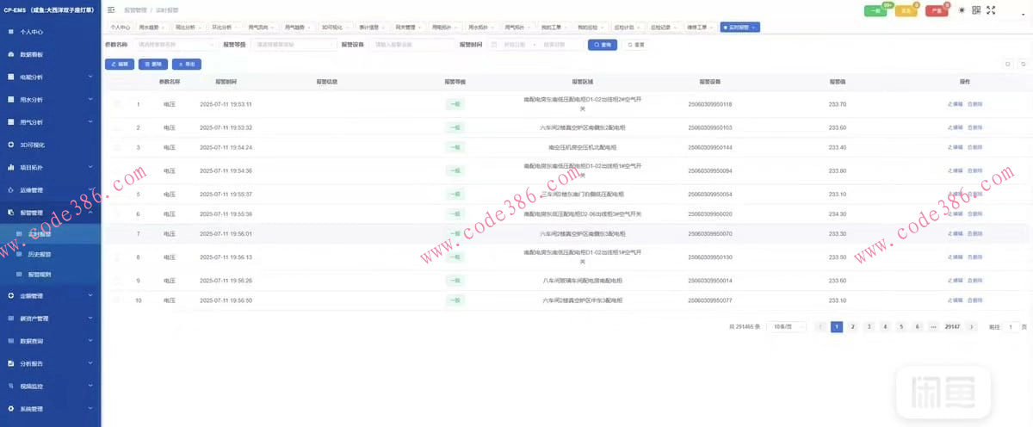
Task: Click the 3D可视化 sidebar icon
Action: [11, 145]
